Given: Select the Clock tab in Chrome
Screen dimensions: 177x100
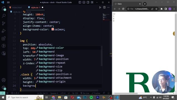Looking at the screenshot, I should 127,4.
